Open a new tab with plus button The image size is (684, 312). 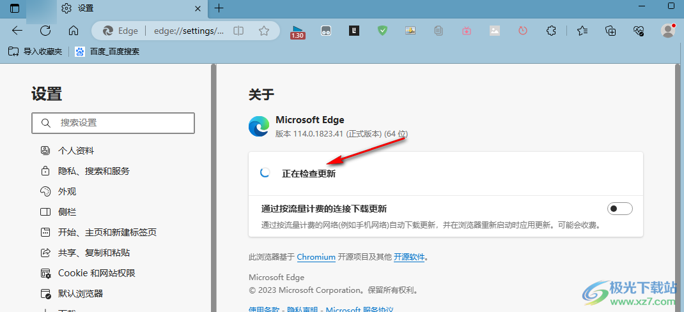219,8
